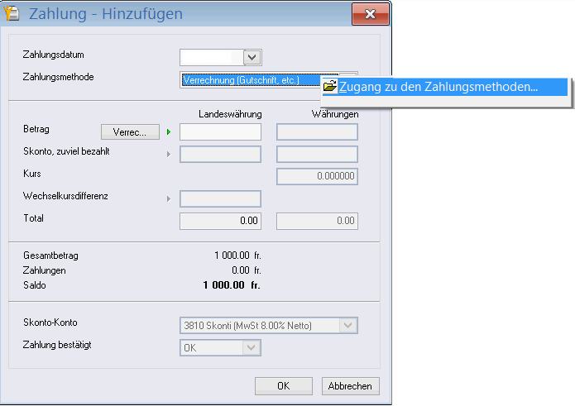
Task: Click the application icon in the title bar
Action: [13, 14]
